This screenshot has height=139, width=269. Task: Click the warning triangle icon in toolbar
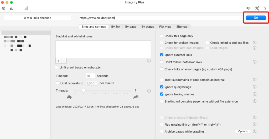[11, 8]
